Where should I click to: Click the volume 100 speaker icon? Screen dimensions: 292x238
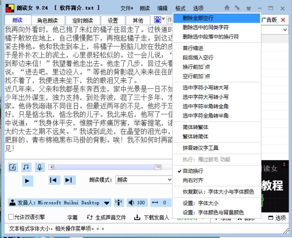pos(131,203)
